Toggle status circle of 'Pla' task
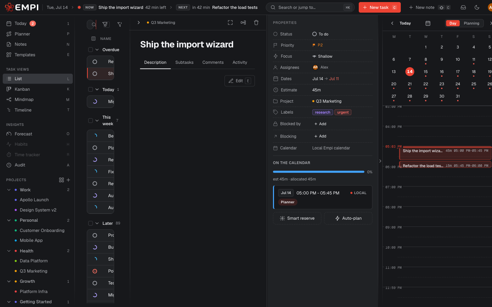This screenshot has width=492, height=307. [x=95, y=148]
